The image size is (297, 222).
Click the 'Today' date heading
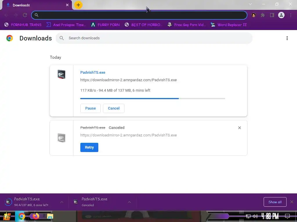(55, 58)
